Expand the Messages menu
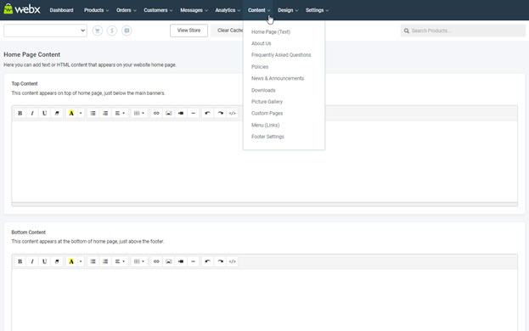 pos(194,10)
